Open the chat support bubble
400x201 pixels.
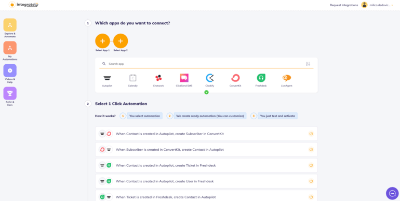coord(392,194)
